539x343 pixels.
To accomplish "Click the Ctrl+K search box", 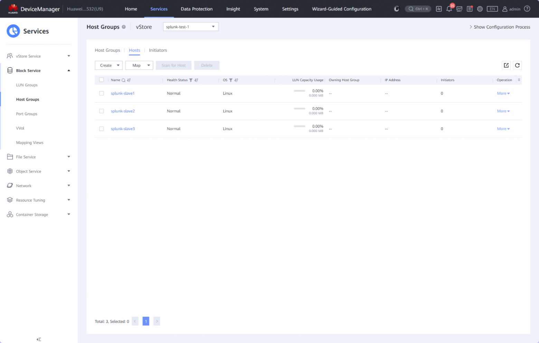I will coord(418,9).
